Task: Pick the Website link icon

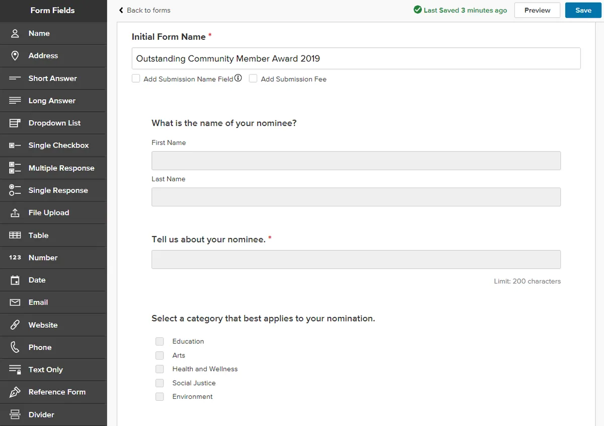Action: tap(15, 325)
